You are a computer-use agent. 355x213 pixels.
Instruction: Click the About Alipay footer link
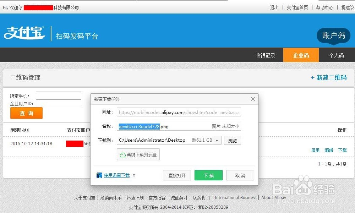[274, 198]
